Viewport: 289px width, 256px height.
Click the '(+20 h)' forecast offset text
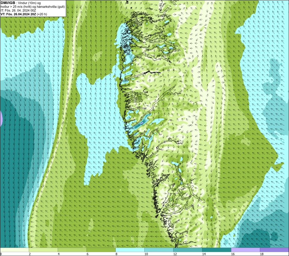coord(42,14)
